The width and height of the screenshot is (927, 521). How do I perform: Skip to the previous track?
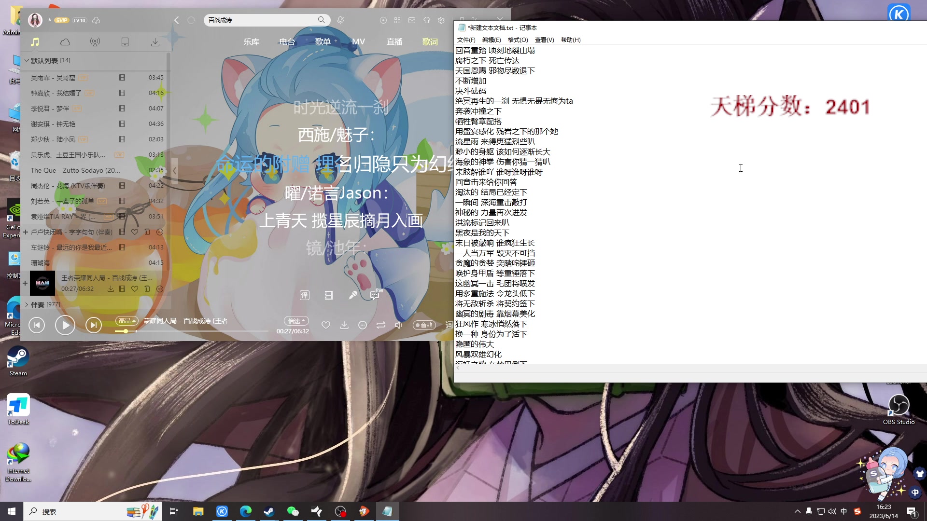point(37,325)
